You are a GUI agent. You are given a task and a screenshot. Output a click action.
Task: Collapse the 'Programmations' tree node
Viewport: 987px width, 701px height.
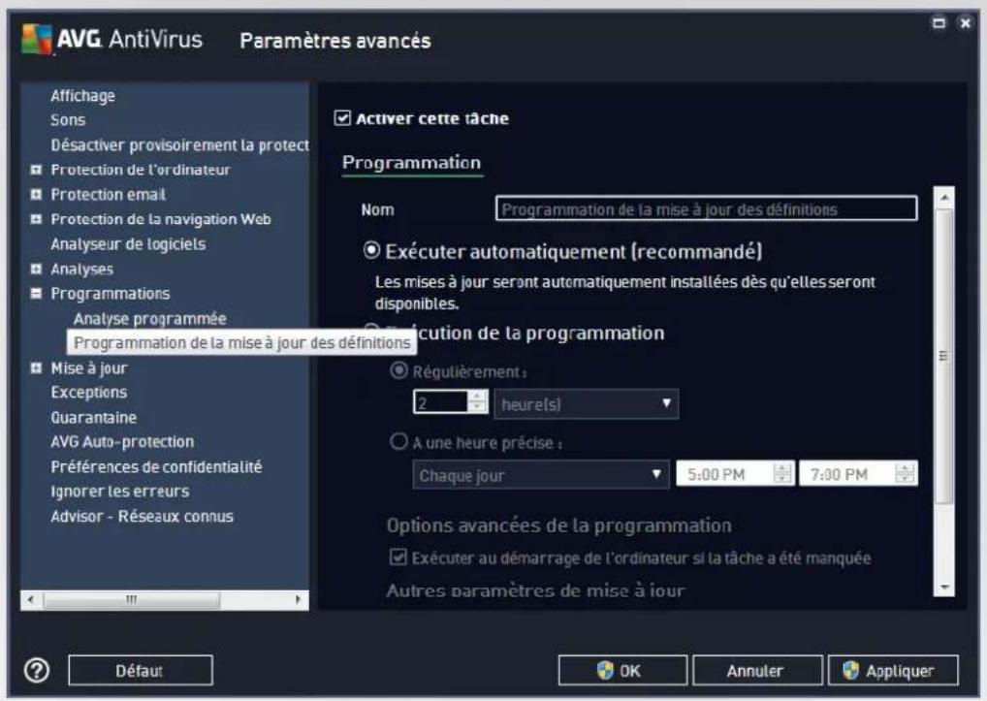(37, 293)
